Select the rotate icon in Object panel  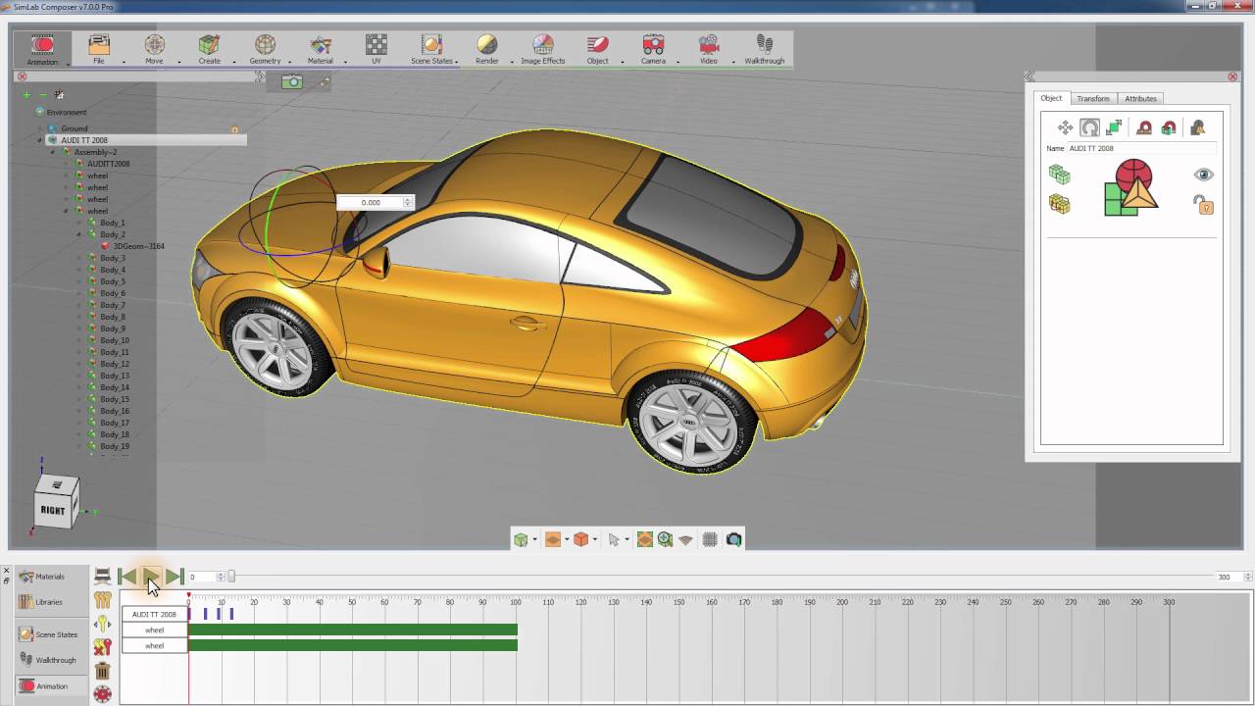[x=1089, y=127]
